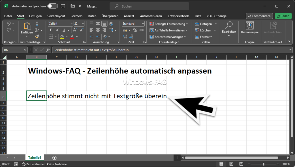The height and width of the screenshot is (167, 295).
Task: Open the Format cells dropdown
Action: tap(204, 37)
